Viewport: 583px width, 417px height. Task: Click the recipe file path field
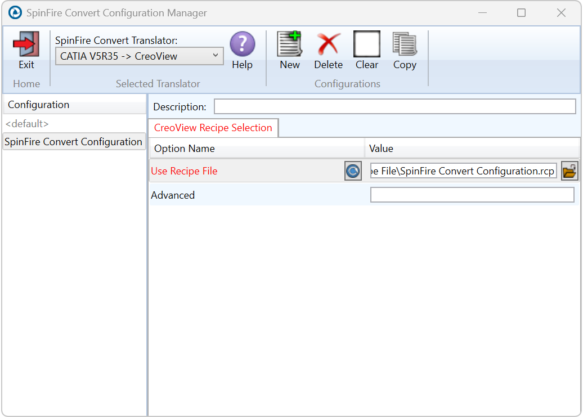[463, 171]
